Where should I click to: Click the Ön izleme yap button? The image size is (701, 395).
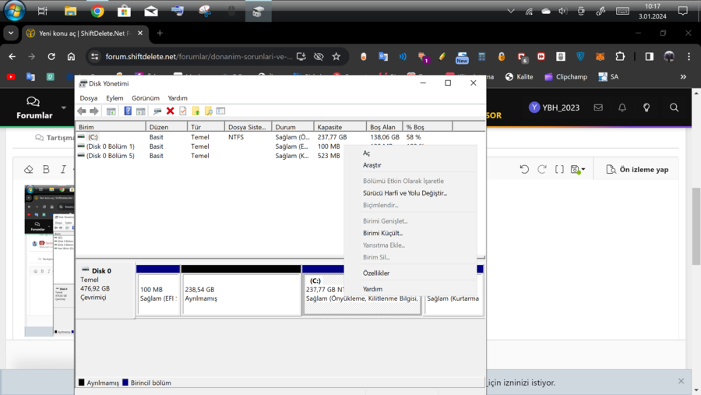click(x=637, y=169)
